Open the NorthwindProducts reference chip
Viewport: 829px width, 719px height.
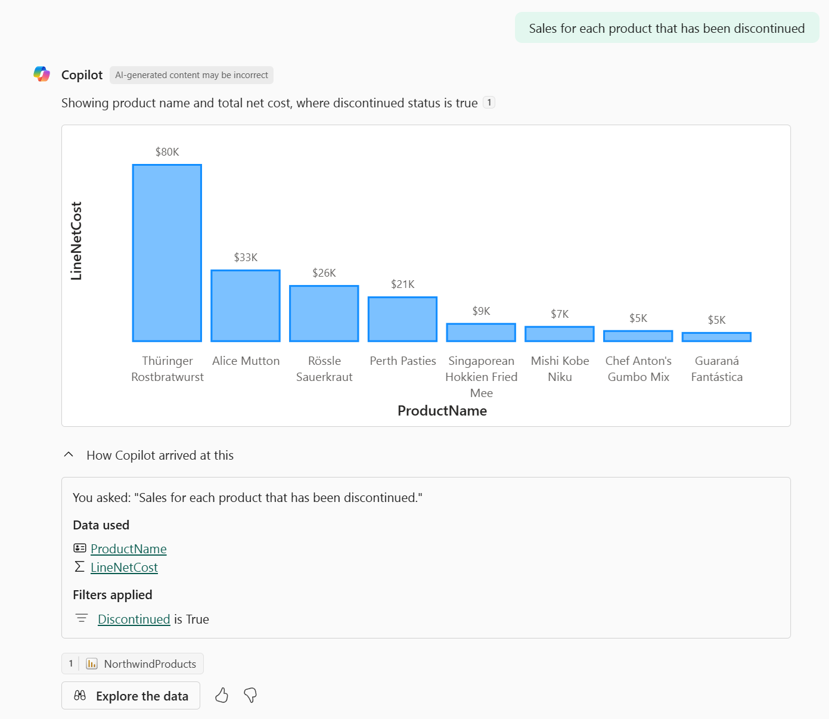(x=150, y=664)
